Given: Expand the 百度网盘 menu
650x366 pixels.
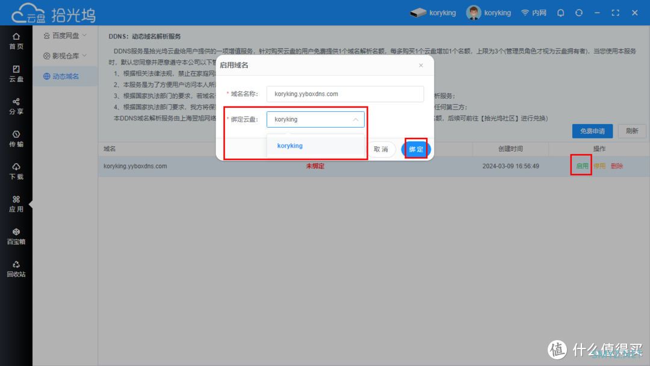Looking at the screenshot, I should [65, 36].
